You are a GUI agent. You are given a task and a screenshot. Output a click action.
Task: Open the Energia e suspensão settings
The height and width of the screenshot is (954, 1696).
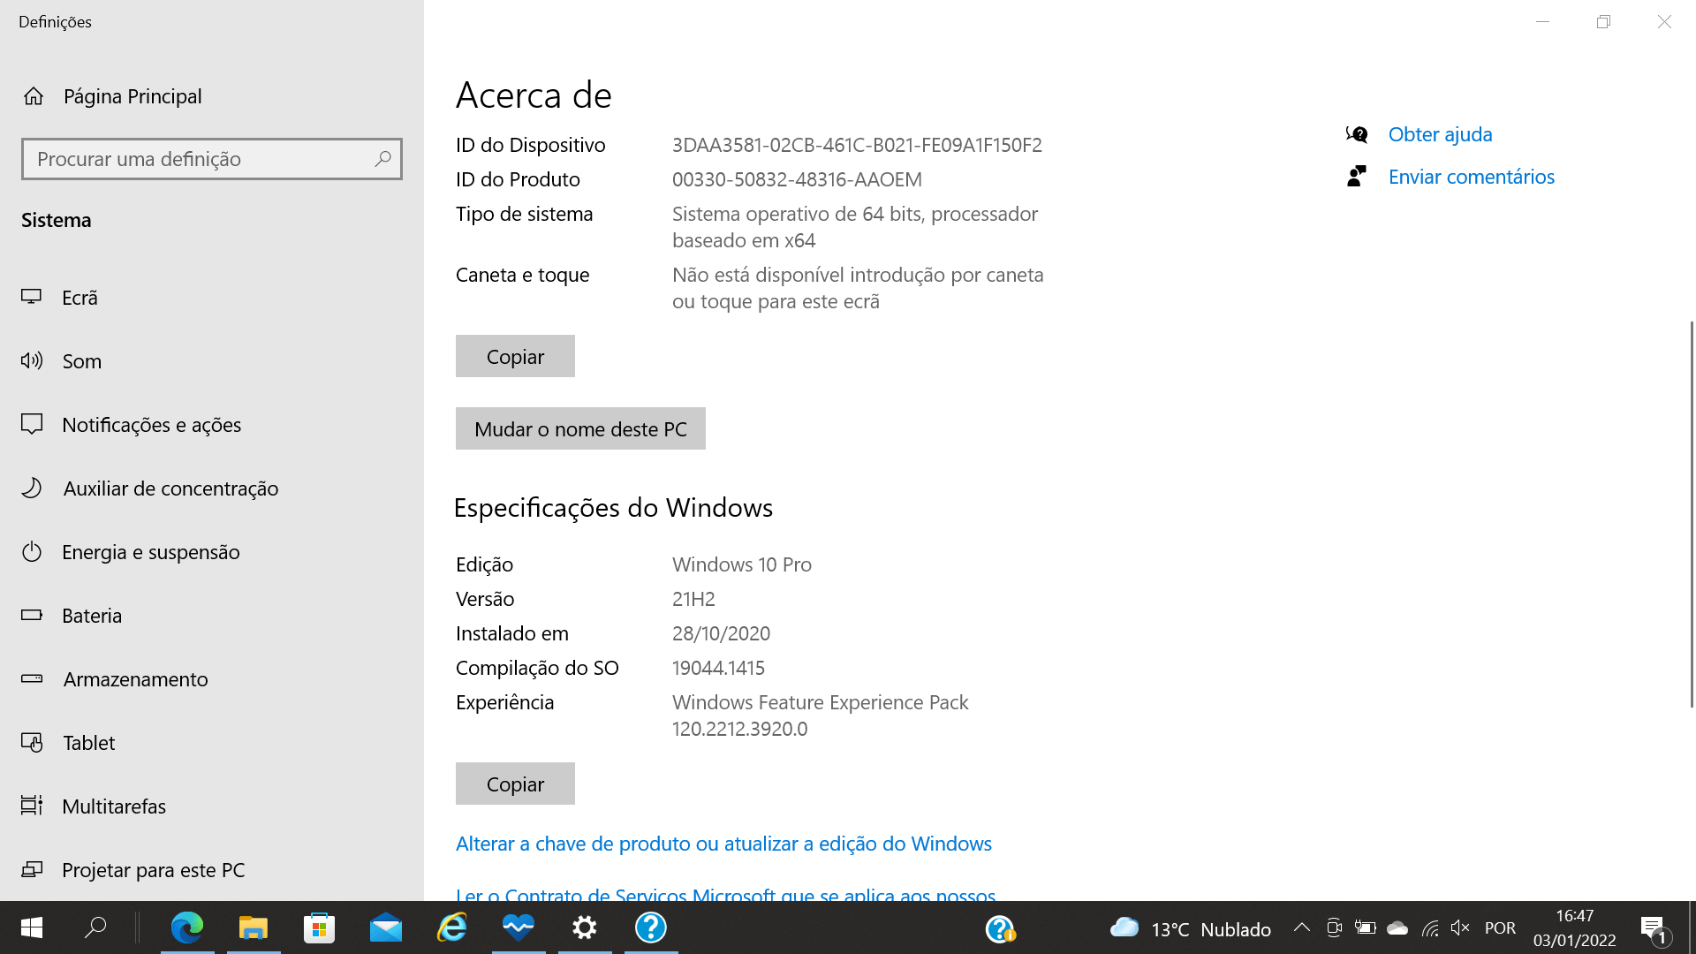[150, 552]
